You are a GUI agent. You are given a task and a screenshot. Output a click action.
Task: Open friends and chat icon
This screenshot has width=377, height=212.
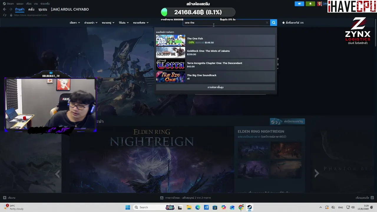point(372,198)
